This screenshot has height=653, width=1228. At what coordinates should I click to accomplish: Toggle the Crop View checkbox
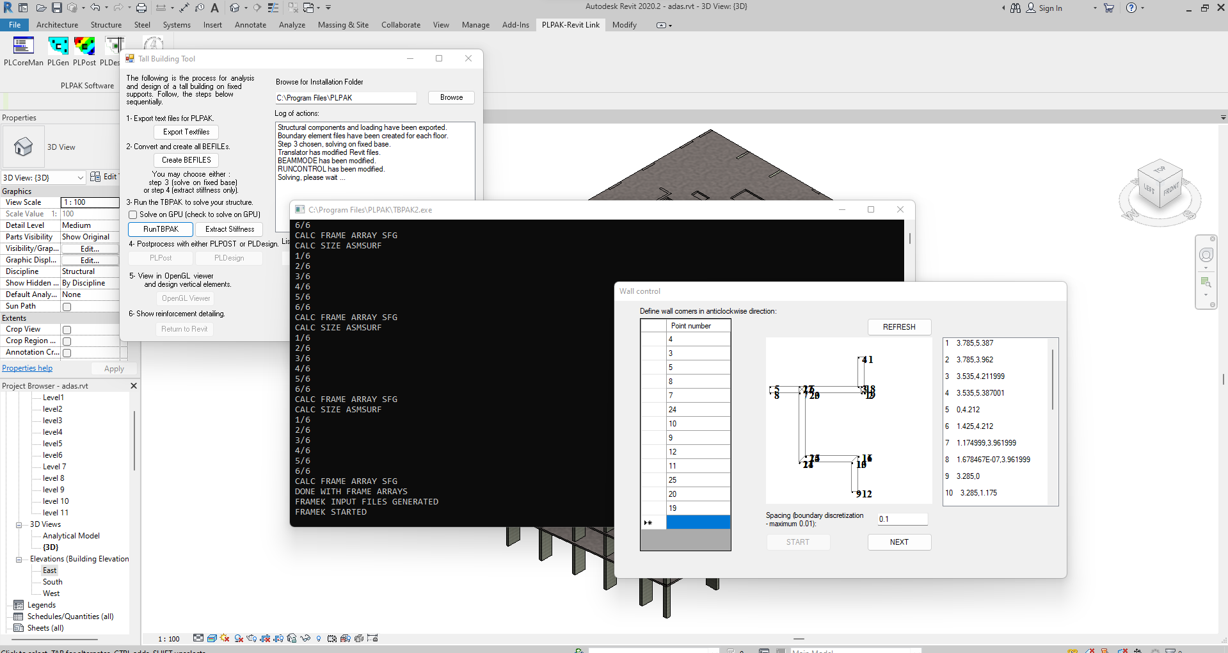click(x=67, y=330)
